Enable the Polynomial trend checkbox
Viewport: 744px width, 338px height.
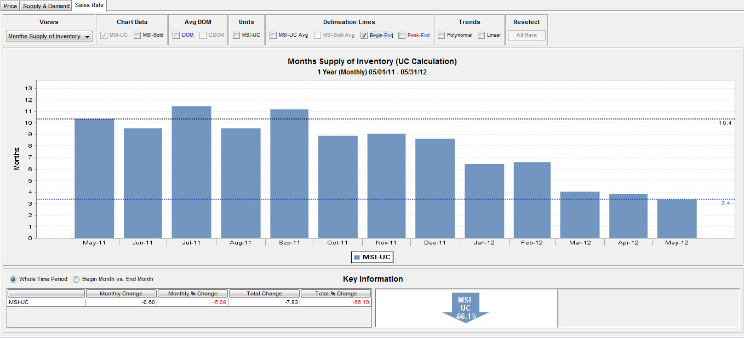click(x=442, y=35)
